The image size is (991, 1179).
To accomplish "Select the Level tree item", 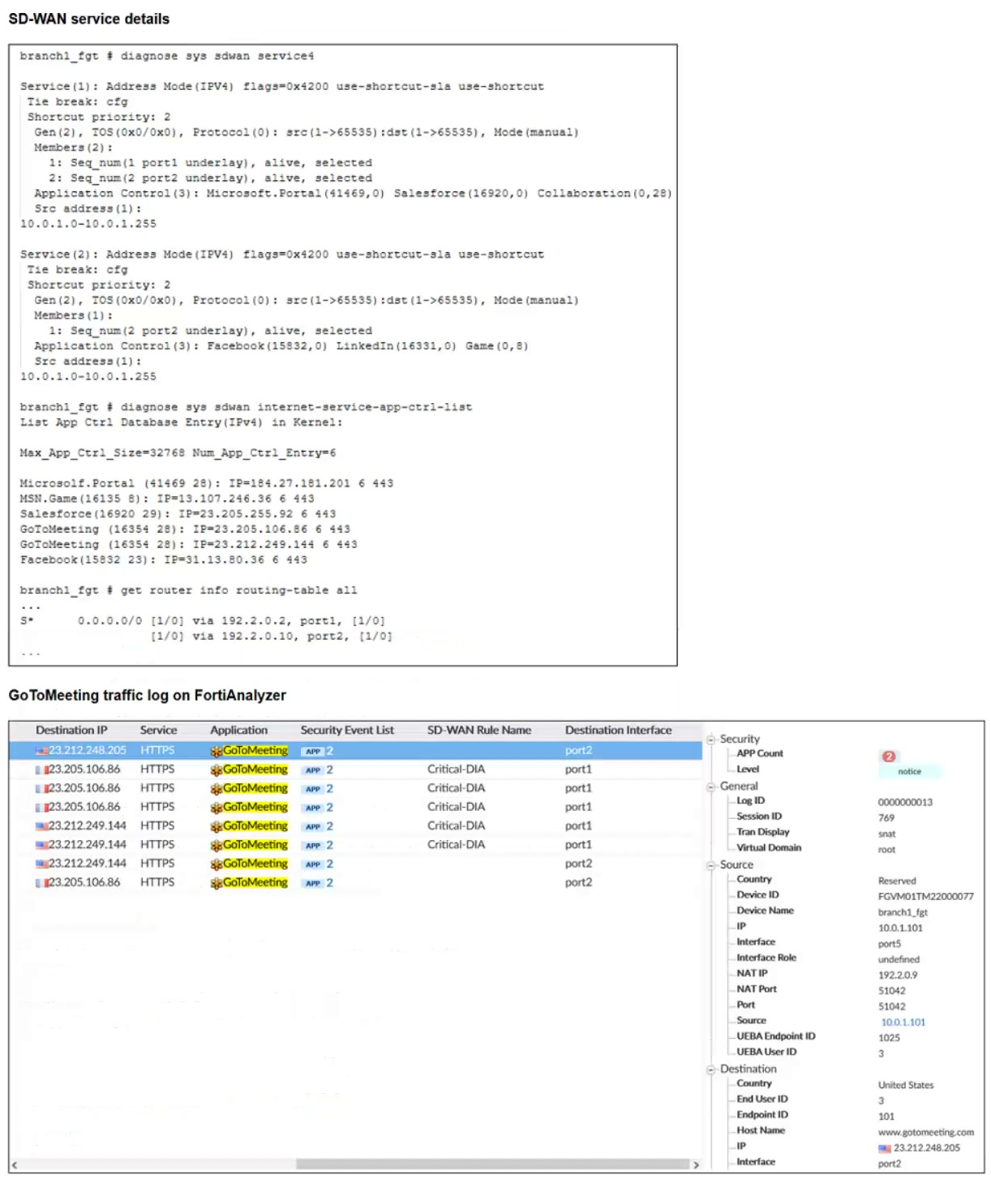I will tap(748, 769).
